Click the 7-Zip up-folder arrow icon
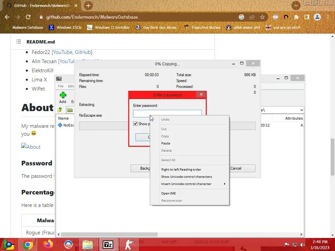Image resolution: width=335 pixels, height=251 pixels. (x=60, y=110)
